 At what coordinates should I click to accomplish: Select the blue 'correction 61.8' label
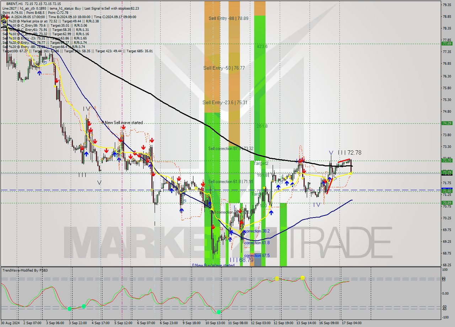(x=257, y=243)
